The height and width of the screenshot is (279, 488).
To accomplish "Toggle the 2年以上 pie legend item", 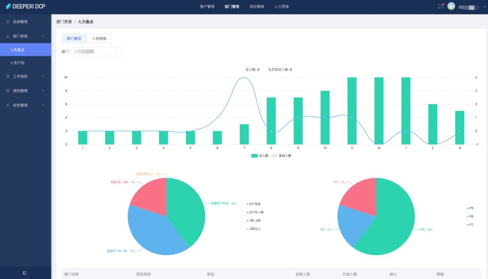I will [253, 229].
